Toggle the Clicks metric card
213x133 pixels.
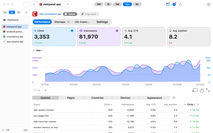click(x=54, y=37)
